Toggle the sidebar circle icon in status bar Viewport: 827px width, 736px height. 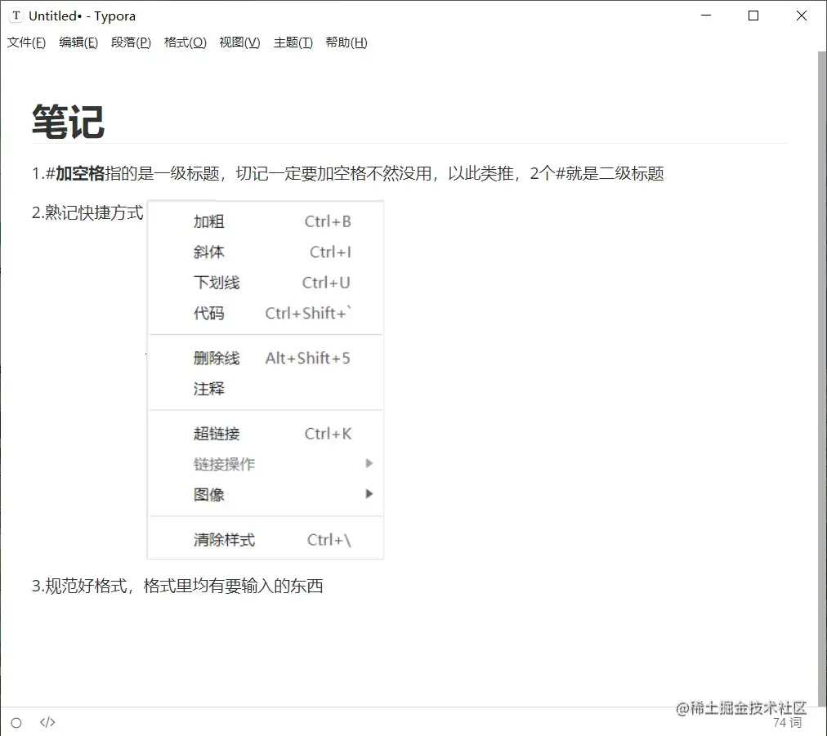tap(16, 722)
